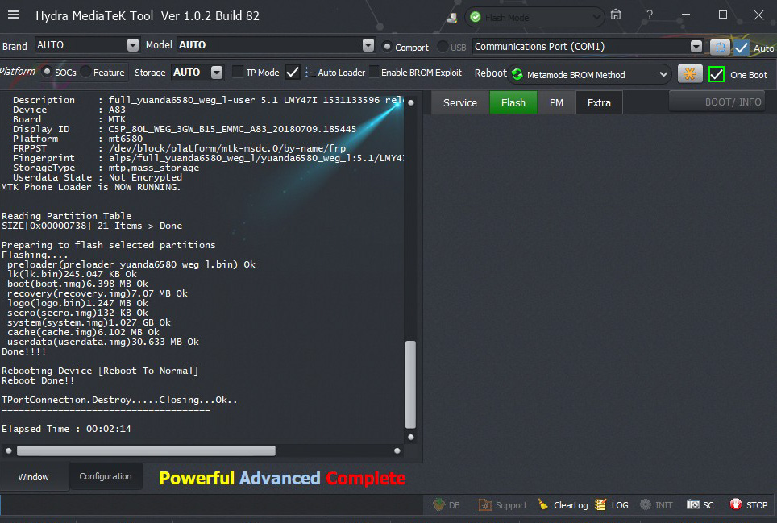Click the 'Rebooting Device [Reboot To Normal]' line
Image resolution: width=777 pixels, height=523 pixels.
tap(100, 371)
